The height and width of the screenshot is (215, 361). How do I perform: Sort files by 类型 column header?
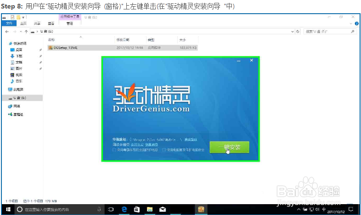pyautogui.click(x=151, y=40)
